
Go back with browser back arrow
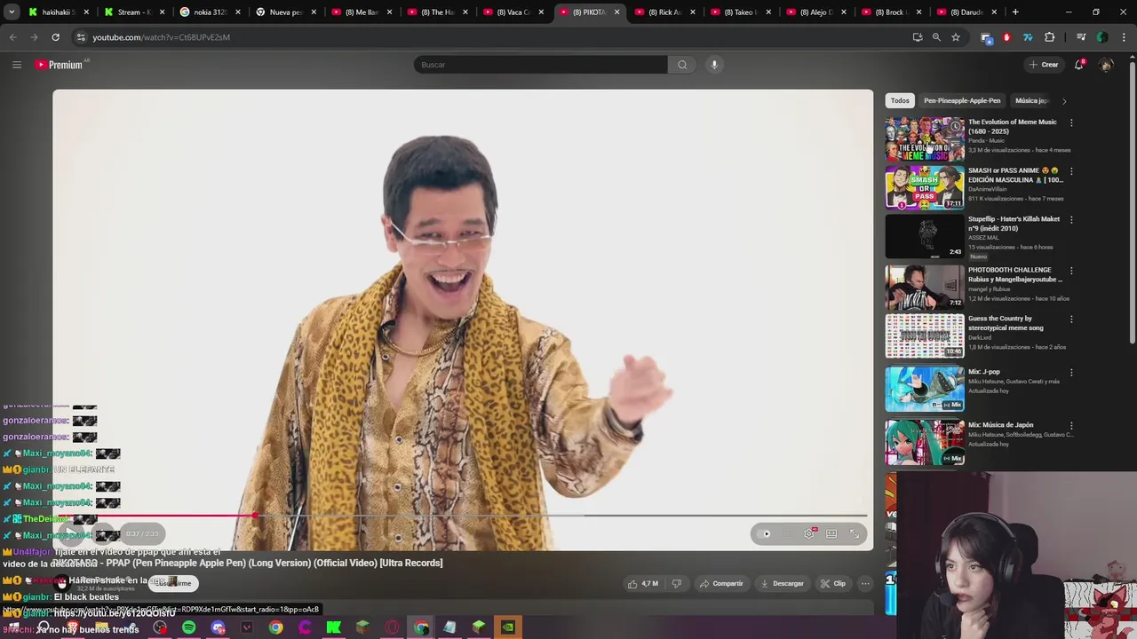click(x=12, y=37)
